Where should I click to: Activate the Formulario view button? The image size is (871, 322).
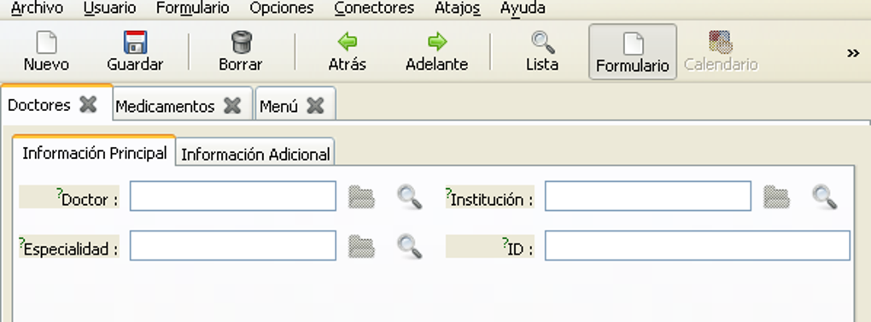pyautogui.click(x=633, y=51)
